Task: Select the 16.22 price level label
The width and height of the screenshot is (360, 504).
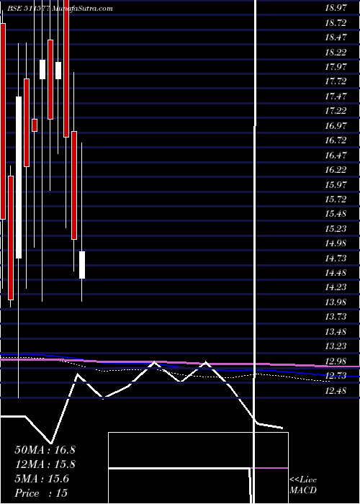Action: tap(336, 170)
